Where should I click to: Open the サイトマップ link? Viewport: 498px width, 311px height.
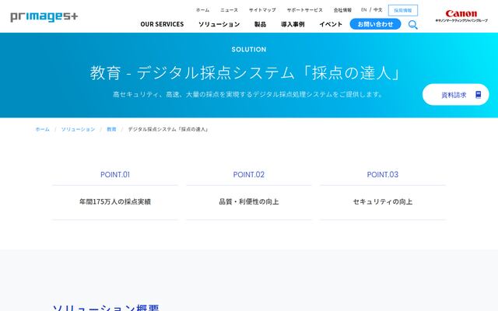click(262, 10)
